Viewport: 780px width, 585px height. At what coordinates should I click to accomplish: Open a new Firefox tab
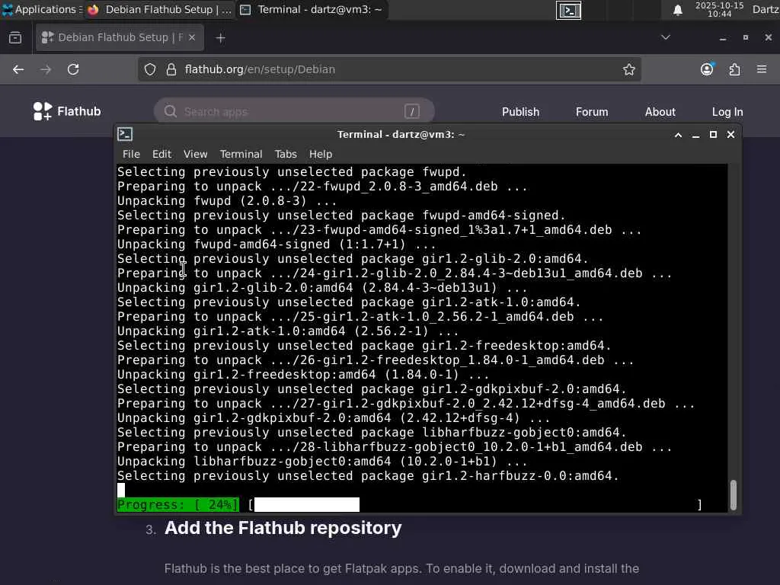(220, 38)
